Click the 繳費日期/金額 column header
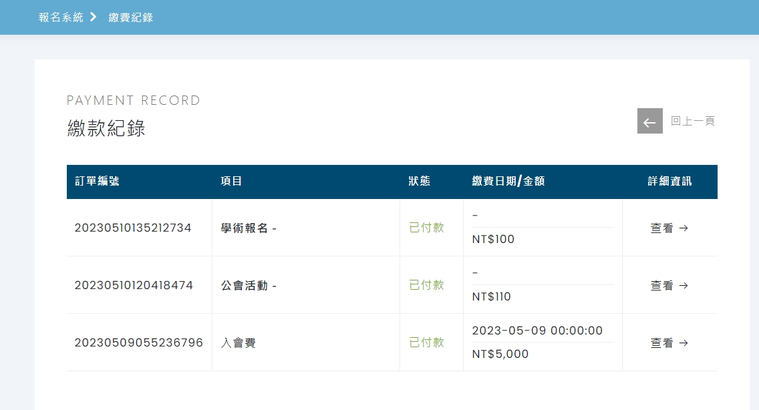 click(508, 181)
